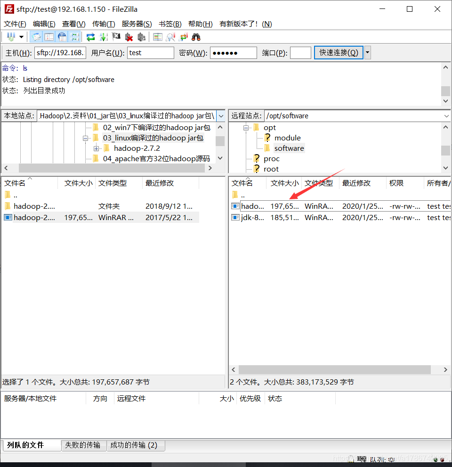Select the remote hado... archive file
Viewport: 452px width, 467px height.
[341, 206]
